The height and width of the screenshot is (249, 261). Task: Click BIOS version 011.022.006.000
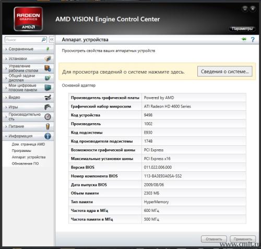[x=158, y=167]
